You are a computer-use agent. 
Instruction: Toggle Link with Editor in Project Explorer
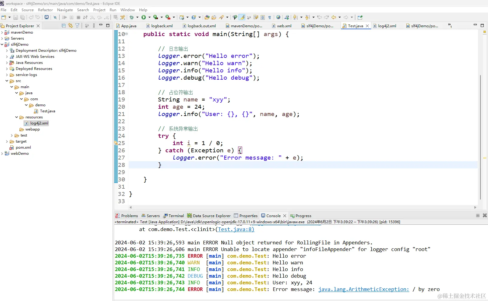pos(70,26)
